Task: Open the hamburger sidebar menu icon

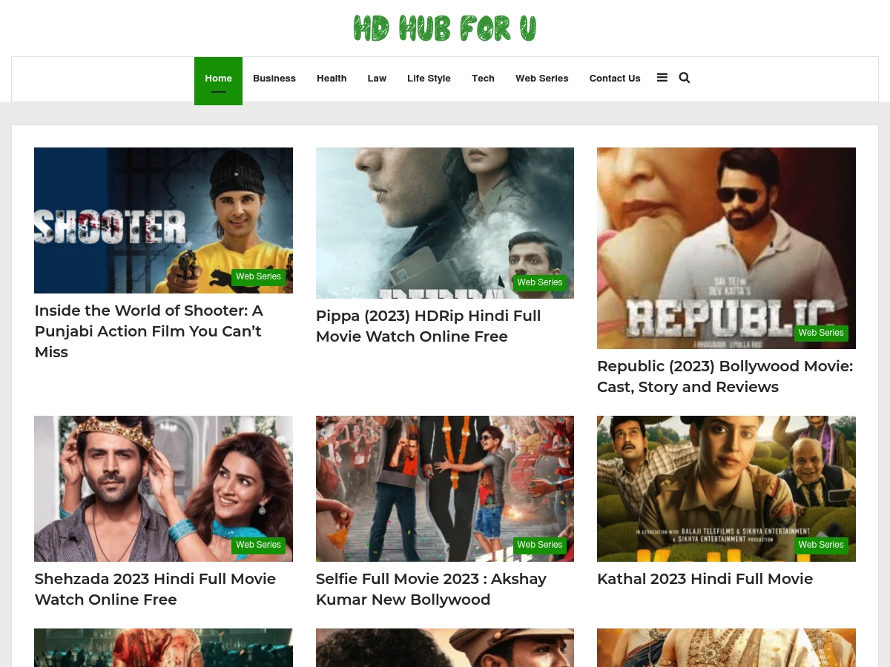Action: (662, 78)
